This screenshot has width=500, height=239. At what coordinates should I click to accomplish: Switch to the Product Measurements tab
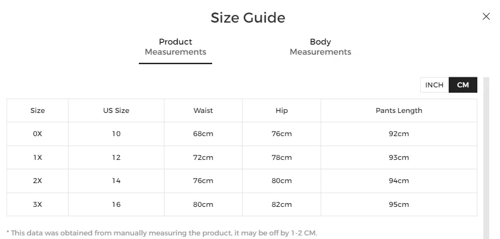click(x=175, y=47)
